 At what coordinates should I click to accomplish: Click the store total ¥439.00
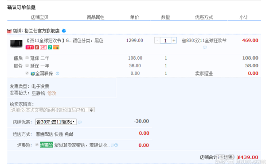(248, 157)
